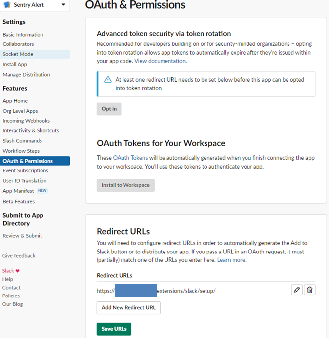Open Manage Distribution
The width and height of the screenshot is (329, 338).
(26, 75)
